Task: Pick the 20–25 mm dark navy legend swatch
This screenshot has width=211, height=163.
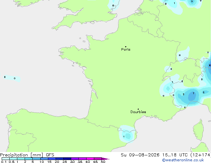Action: (x=60, y=159)
